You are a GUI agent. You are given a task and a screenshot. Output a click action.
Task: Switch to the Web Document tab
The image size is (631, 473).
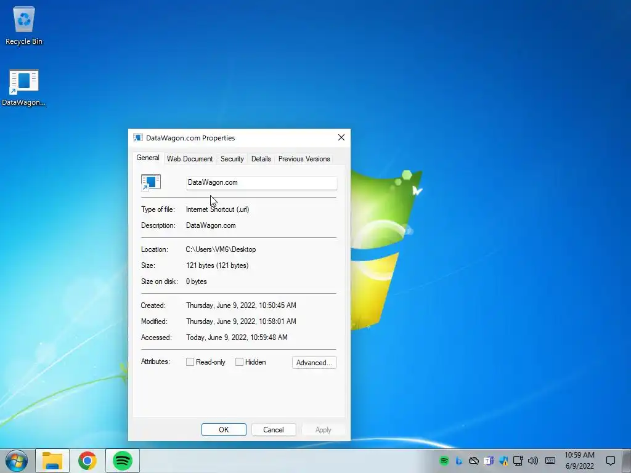(x=190, y=159)
